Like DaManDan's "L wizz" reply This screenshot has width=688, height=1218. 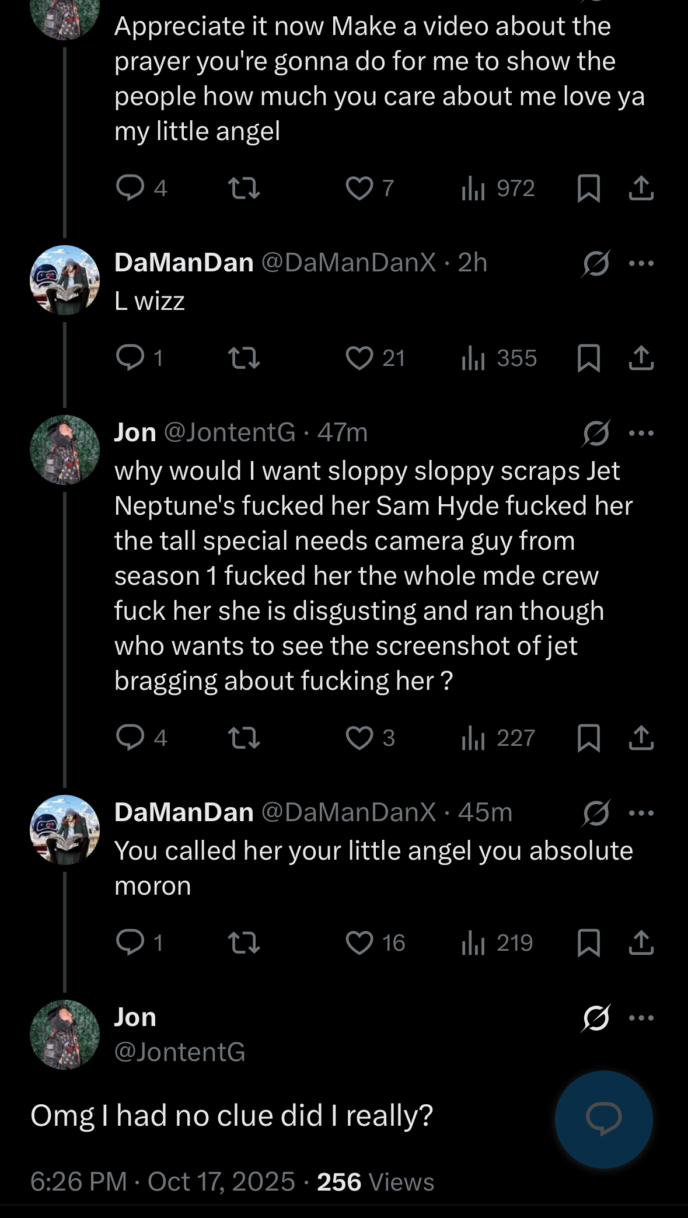pos(359,358)
